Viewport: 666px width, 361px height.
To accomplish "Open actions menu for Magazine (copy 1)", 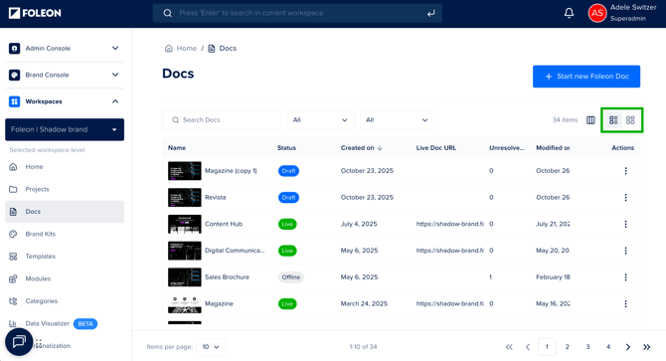I will click(x=625, y=171).
